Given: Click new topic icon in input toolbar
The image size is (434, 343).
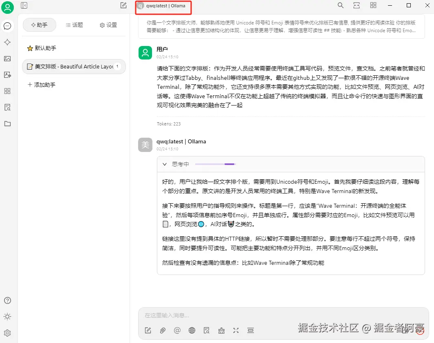Looking at the screenshot, I should pyautogui.click(x=148, y=330).
